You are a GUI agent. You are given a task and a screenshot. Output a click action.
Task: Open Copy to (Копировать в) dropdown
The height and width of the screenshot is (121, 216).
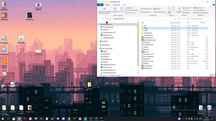(x=146, y=12)
